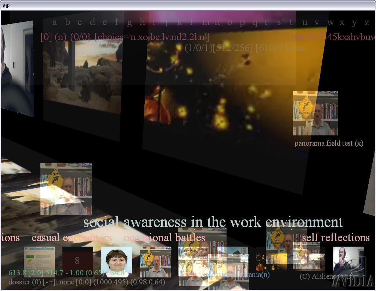Select letter 'w' in the alphabet row
The height and width of the screenshot is (291, 376).
tap(330, 23)
